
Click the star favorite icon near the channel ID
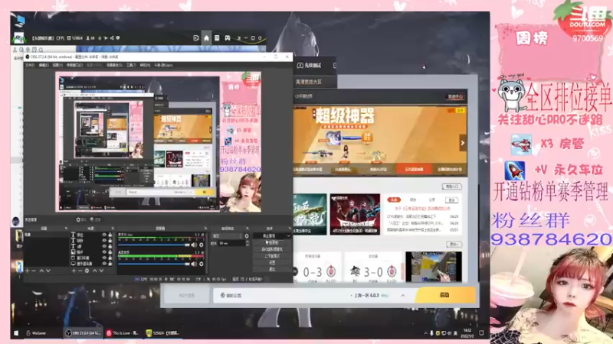[x=100, y=38]
